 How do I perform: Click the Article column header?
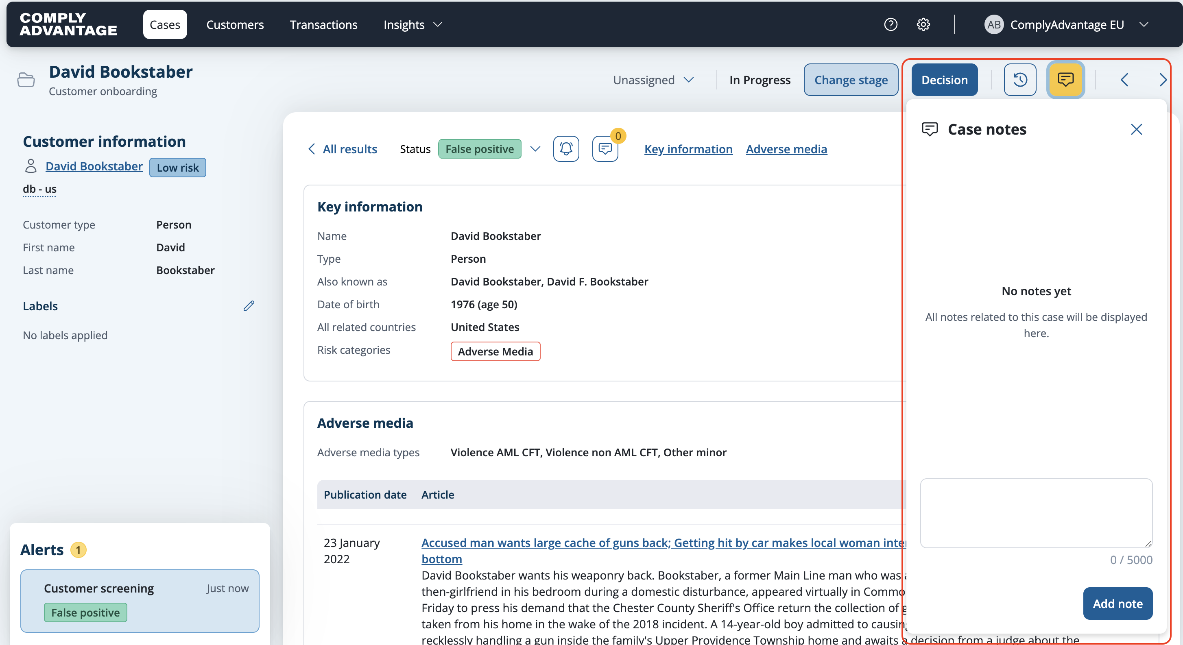click(x=438, y=495)
